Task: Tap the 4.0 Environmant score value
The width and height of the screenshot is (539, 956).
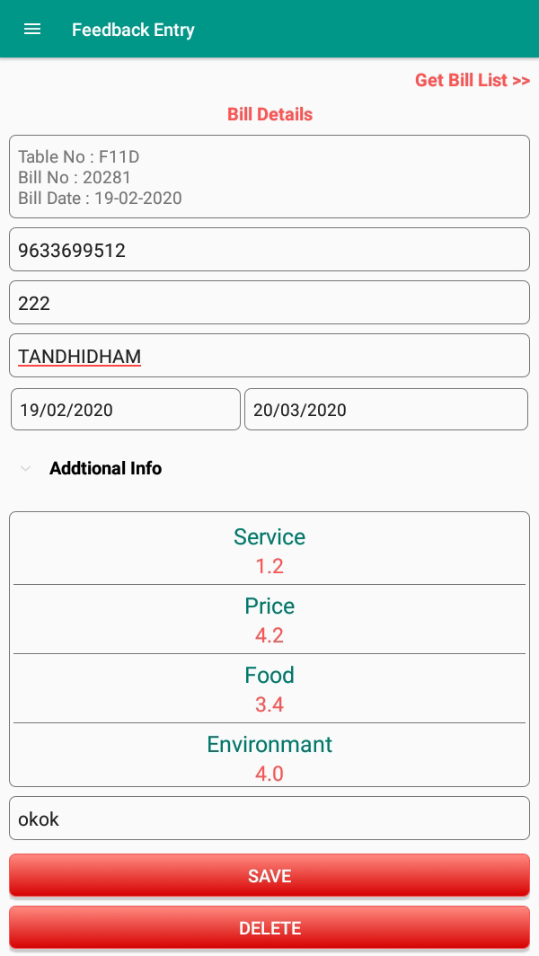Action: click(x=269, y=774)
